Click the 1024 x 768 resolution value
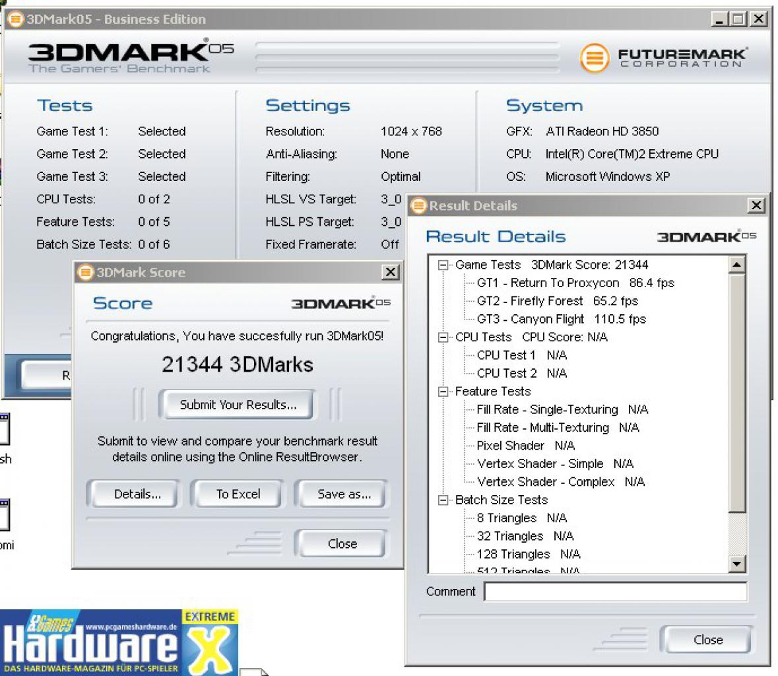 [411, 131]
